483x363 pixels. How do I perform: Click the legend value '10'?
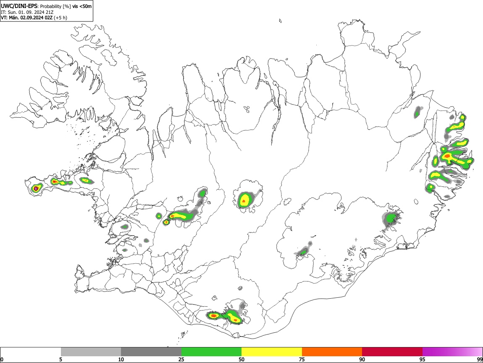[121, 359]
